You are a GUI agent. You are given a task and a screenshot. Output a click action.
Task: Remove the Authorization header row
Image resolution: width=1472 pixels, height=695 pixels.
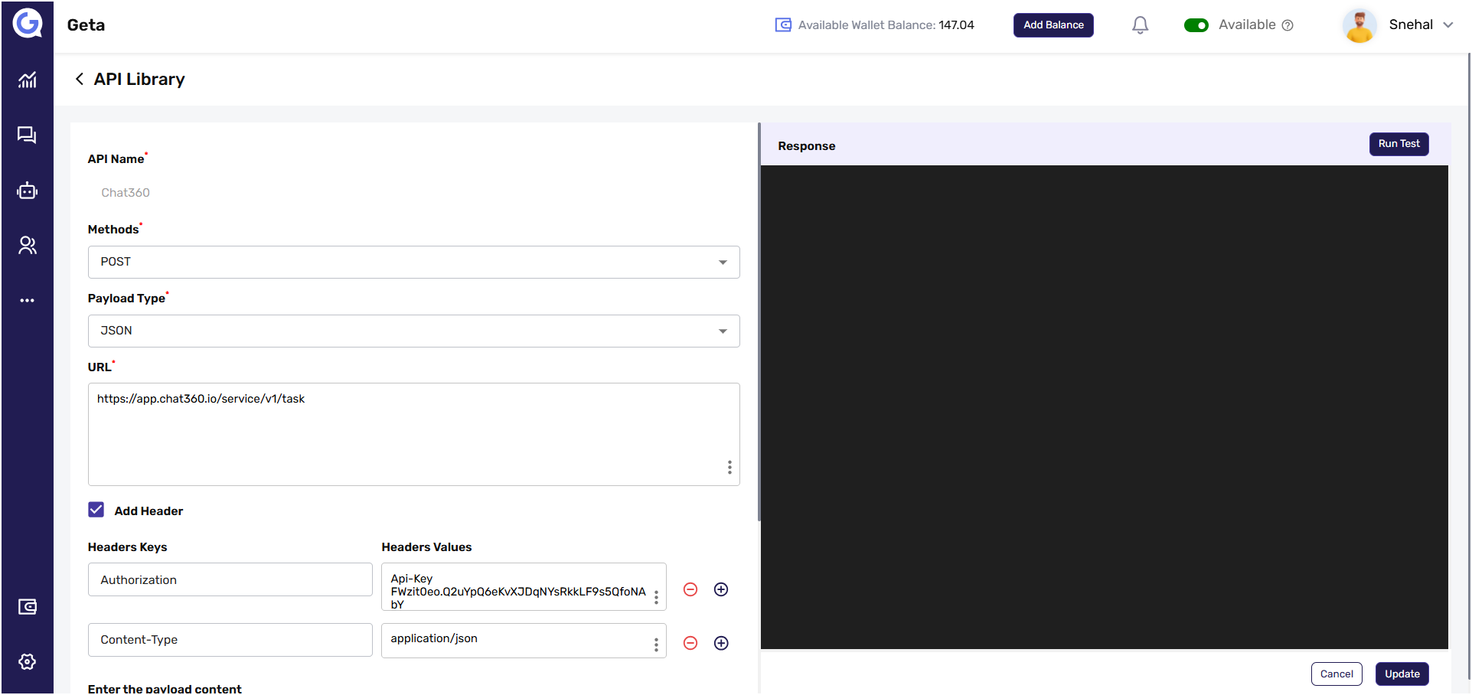coord(690,589)
